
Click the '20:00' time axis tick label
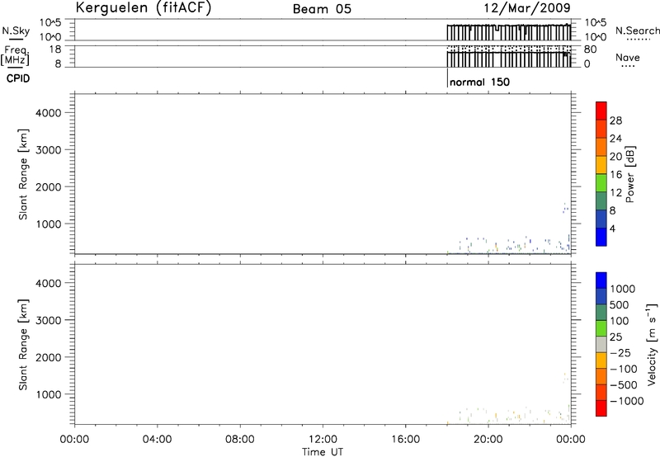point(488,440)
